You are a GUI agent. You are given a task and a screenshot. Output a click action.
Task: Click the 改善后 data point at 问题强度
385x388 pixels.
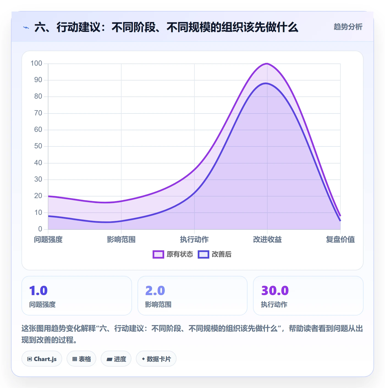[48, 216]
